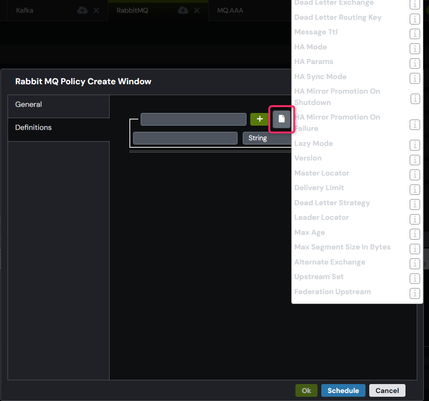Open info icon for Max Age
The width and height of the screenshot is (429, 401).
point(415,234)
